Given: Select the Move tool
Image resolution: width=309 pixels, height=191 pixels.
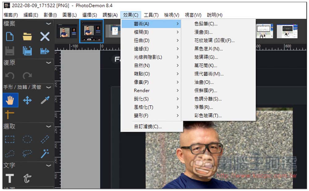Looking at the screenshot, I should point(27,100).
